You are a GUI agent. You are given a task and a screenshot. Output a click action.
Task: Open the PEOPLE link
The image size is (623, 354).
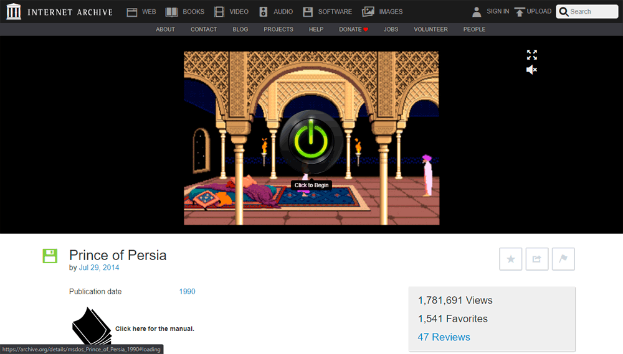pos(474,29)
